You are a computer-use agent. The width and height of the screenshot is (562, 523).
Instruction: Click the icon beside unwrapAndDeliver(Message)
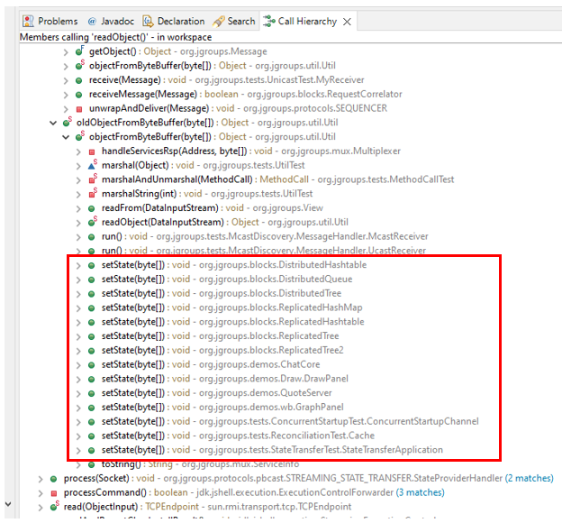[79, 108]
